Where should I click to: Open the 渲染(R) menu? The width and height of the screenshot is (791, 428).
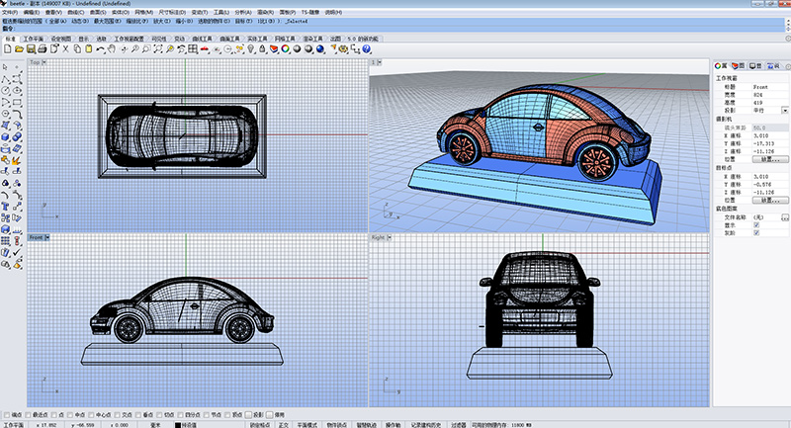[x=265, y=12]
